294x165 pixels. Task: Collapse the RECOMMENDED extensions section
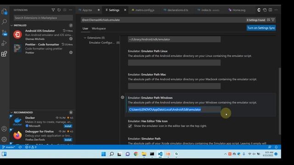[11, 112]
